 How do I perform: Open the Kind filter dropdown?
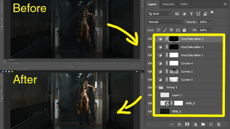159,14
